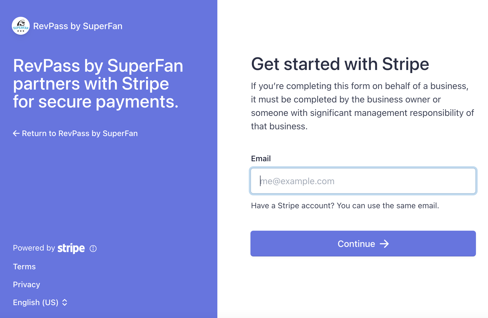Click the Get started with Stripe heading
The height and width of the screenshot is (318, 488).
[x=340, y=64]
